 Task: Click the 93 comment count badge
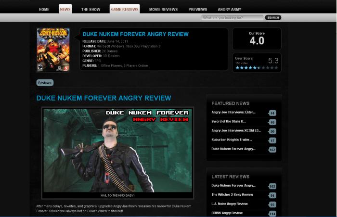coord(272,204)
